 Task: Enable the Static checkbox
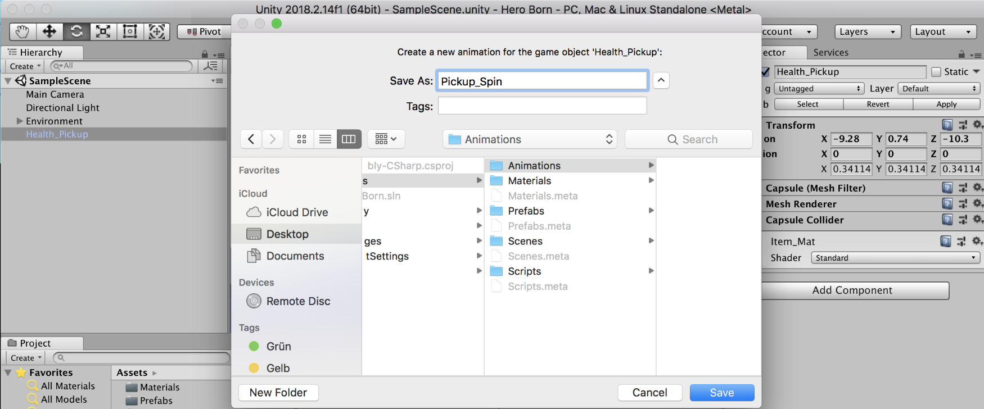(936, 72)
